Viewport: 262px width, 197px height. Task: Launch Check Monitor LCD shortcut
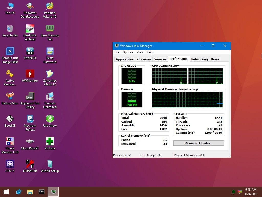pos(10,145)
